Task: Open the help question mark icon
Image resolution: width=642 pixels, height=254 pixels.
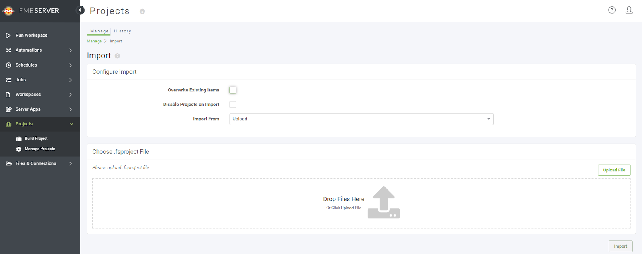Action: coord(612,10)
